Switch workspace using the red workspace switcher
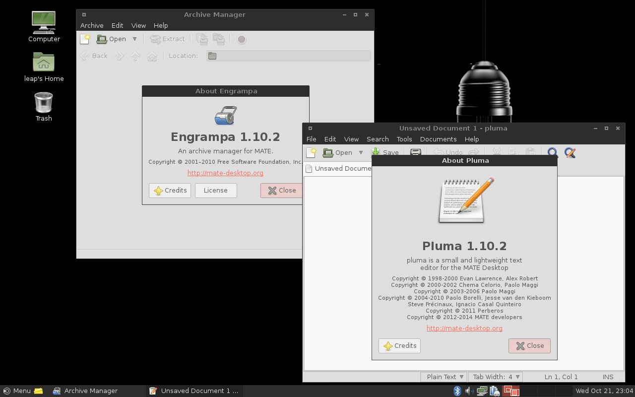This screenshot has height=397, width=635. pos(511,391)
